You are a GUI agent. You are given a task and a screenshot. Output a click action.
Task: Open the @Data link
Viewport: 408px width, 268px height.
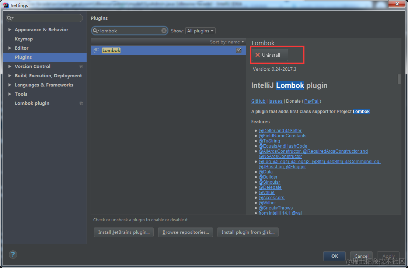point(266,172)
